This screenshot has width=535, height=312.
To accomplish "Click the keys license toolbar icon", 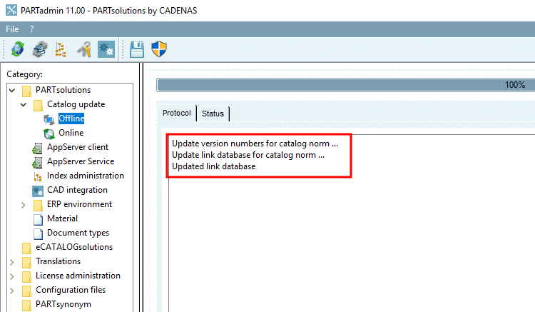I will 84,49.
